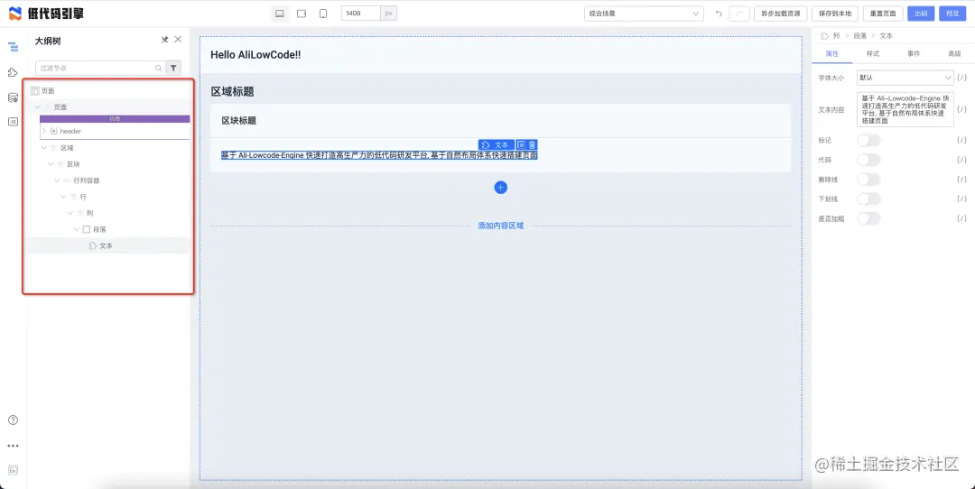Pin the outline tree panel
This screenshot has height=489, width=975.
tap(165, 40)
